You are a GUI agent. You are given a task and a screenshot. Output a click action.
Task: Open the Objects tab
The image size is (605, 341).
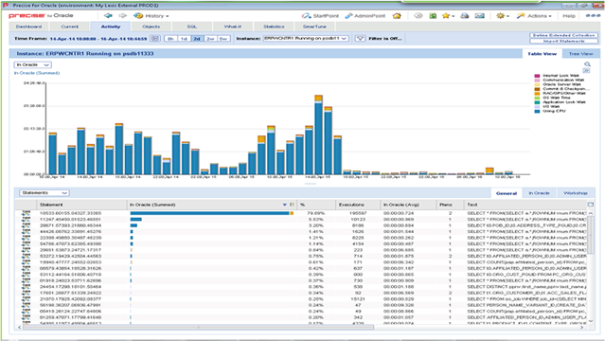click(151, 27)
